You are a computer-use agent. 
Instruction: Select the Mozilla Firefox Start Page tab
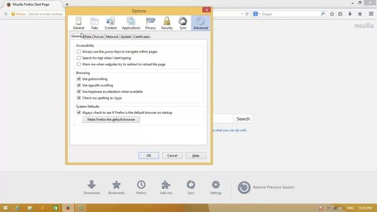tap(31, 4)
